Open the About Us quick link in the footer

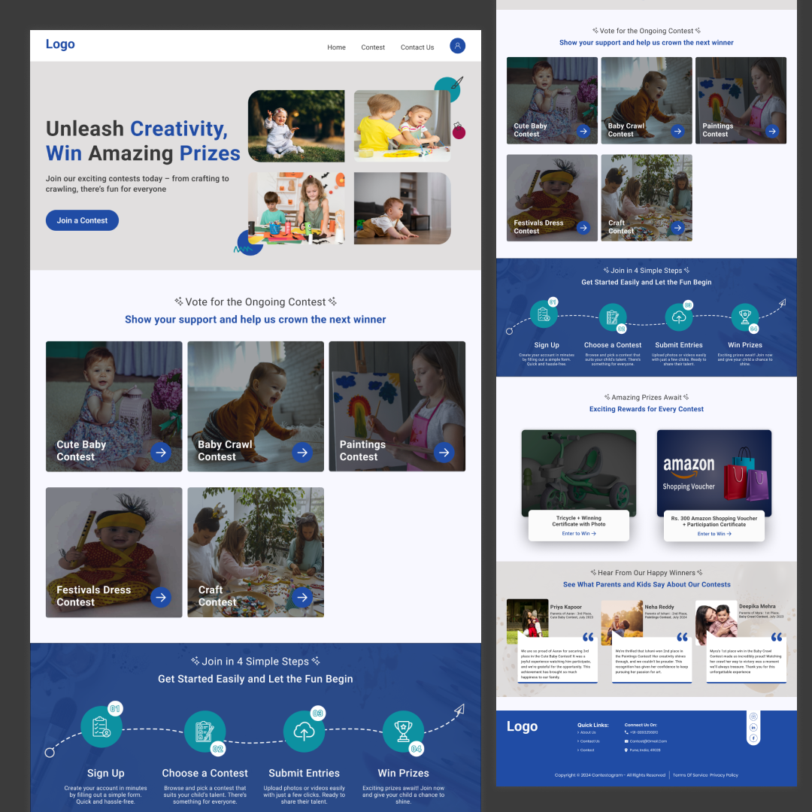pos(588,732)
